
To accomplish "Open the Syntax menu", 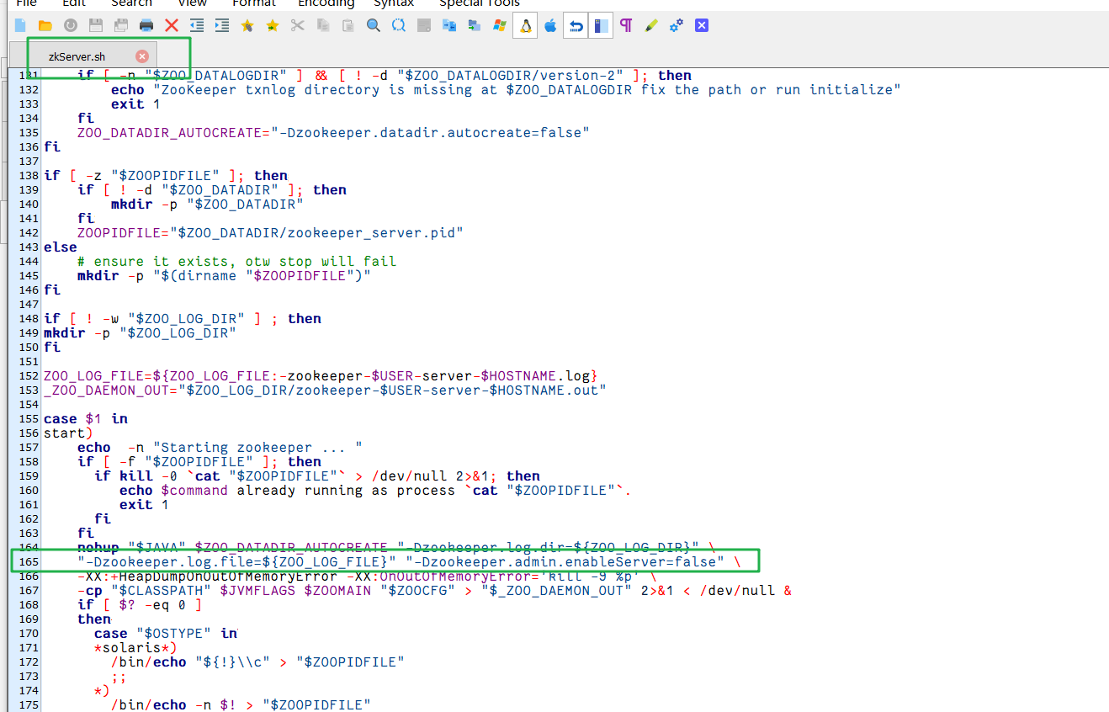I will pos(394,3).
